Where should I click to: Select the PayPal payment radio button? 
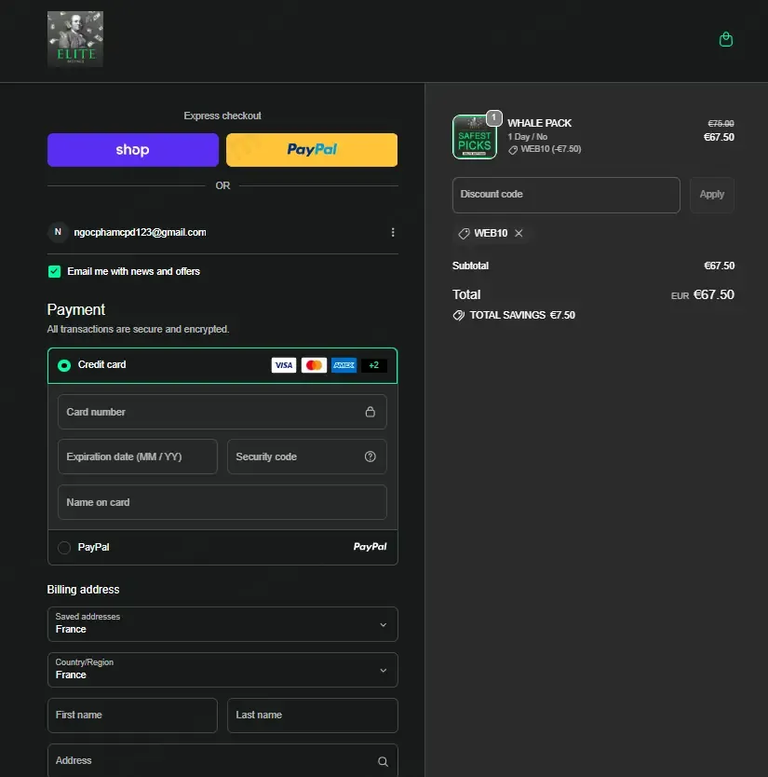click(x=64, y=548)
